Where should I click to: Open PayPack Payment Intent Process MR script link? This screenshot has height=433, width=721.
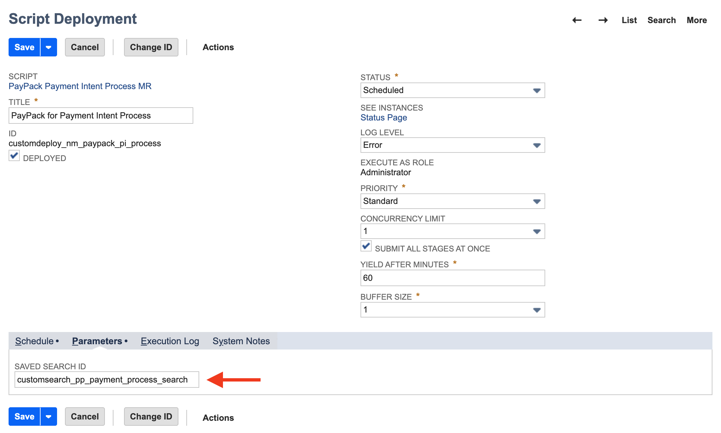80,86
